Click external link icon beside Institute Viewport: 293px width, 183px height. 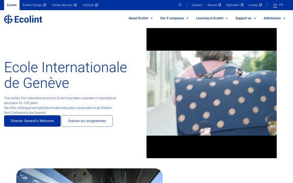(x=96, y=5)
